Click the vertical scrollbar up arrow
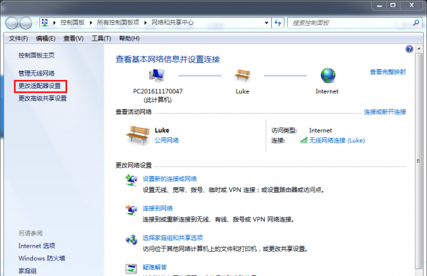The width and height of the screenshot is (427, 276). tap(419, 49)
